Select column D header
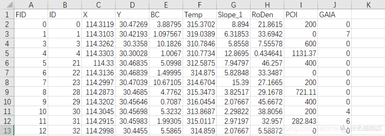Screen dimensions: 385x136 tap(132, 5)
